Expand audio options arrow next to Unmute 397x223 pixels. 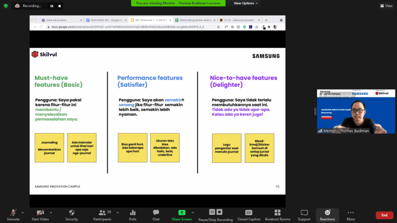tap(23, 213)
